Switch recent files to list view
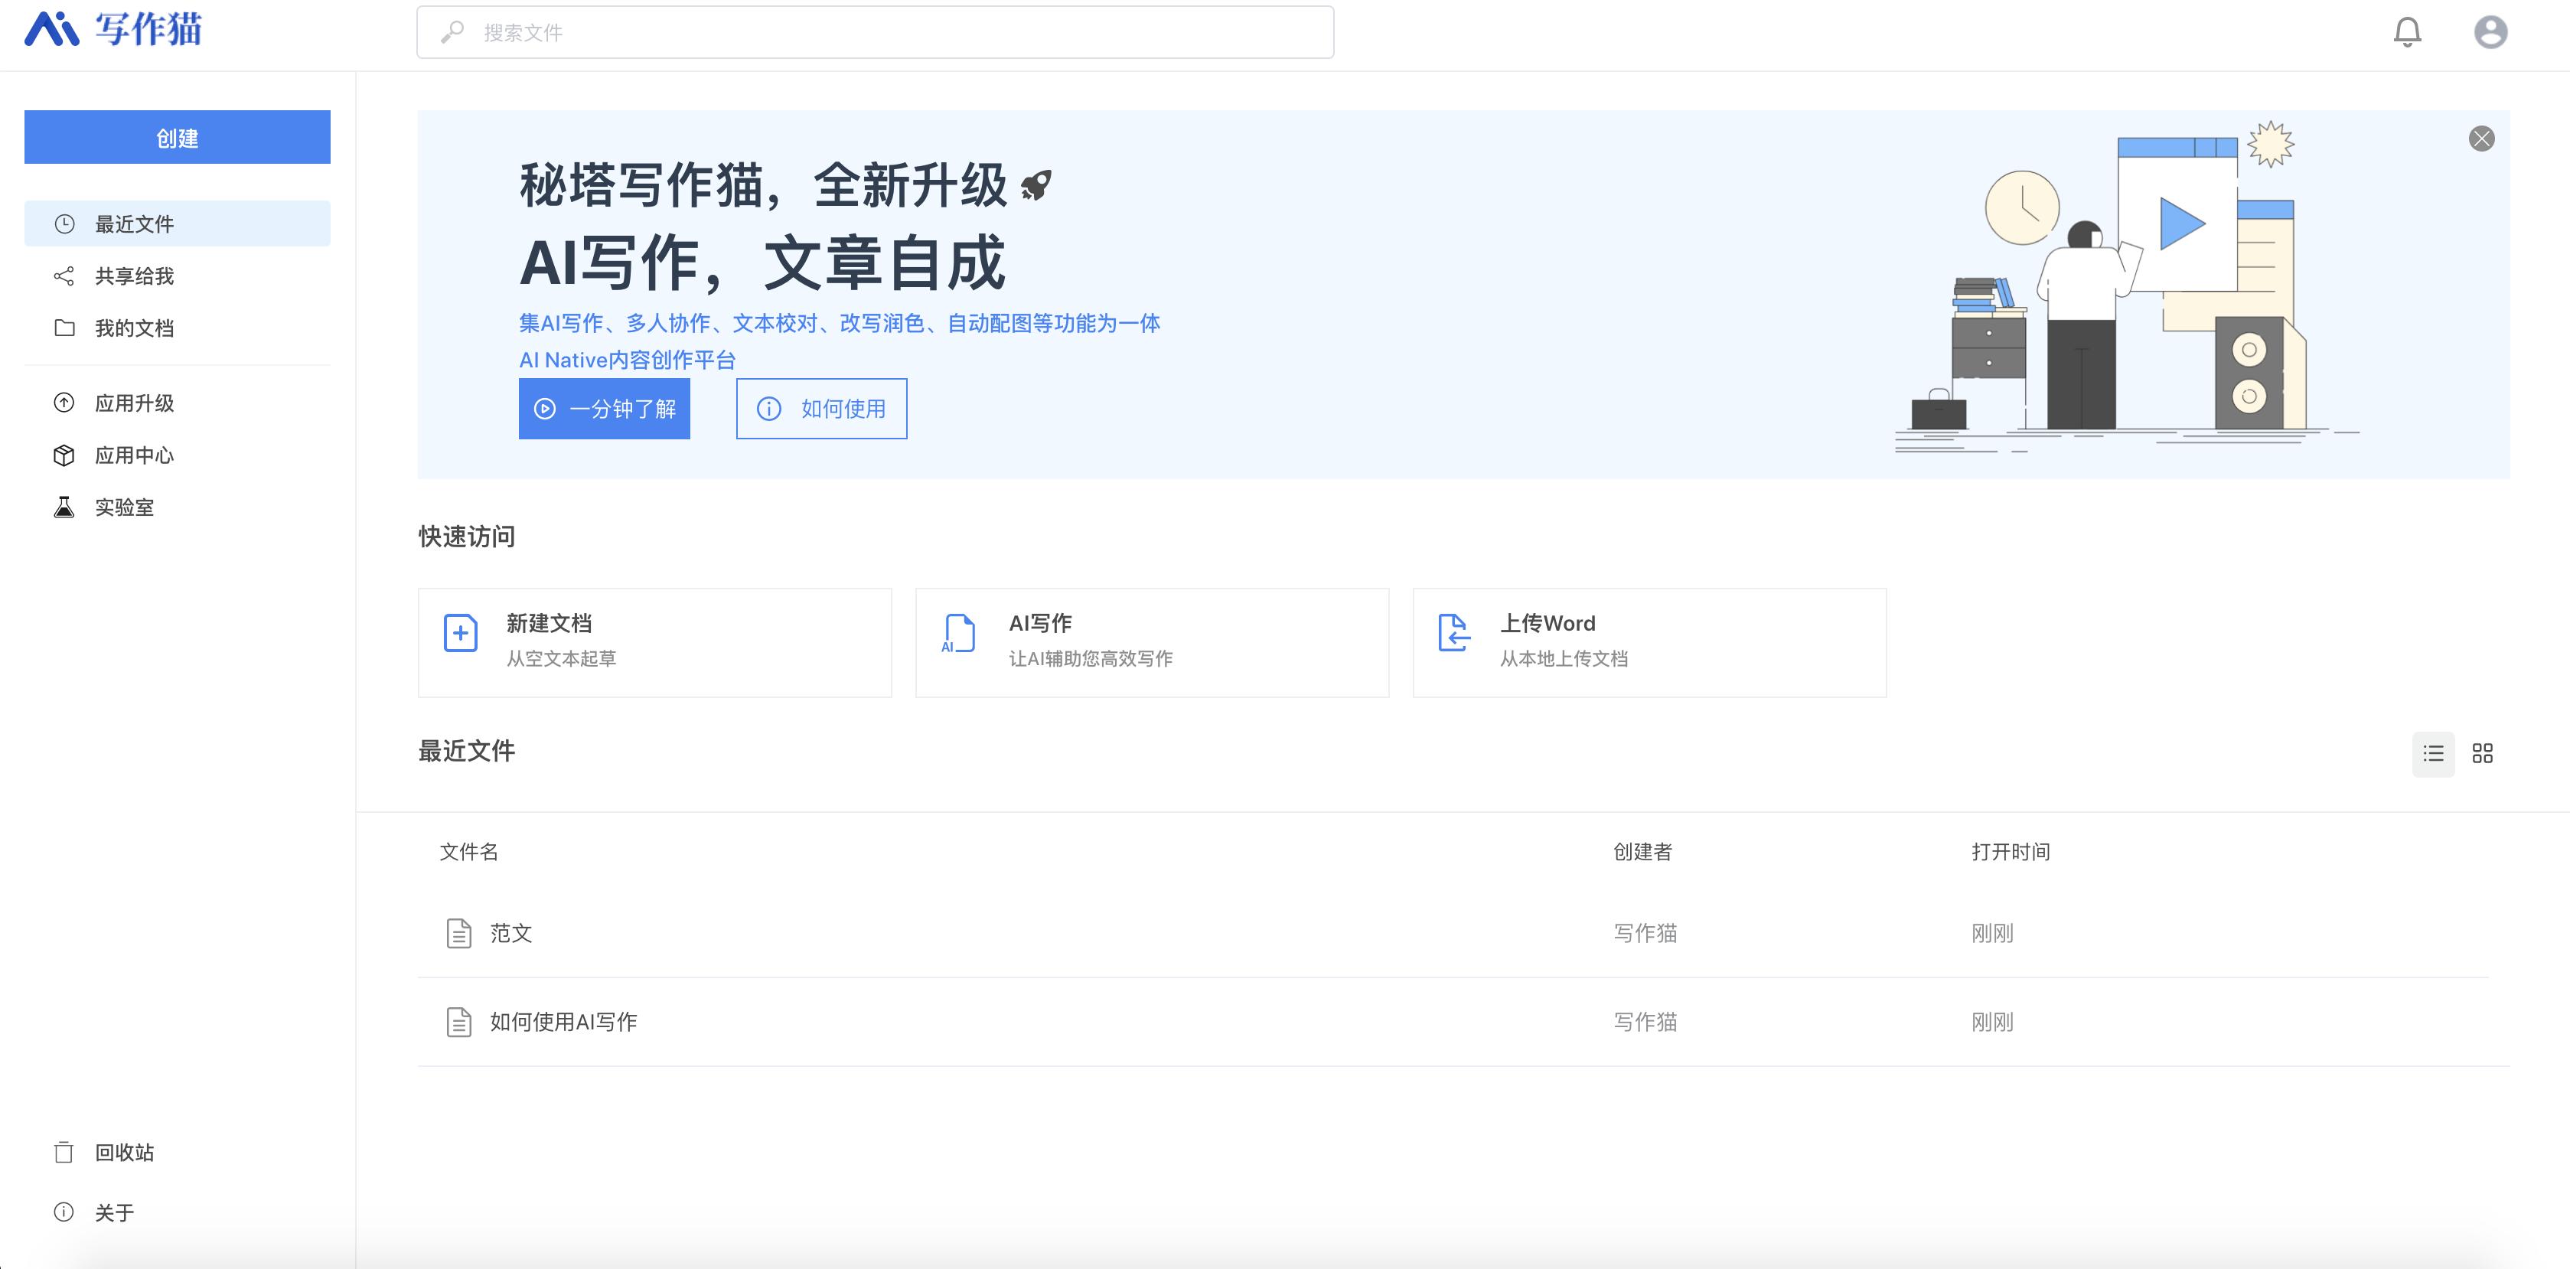 click(2433, 754)
